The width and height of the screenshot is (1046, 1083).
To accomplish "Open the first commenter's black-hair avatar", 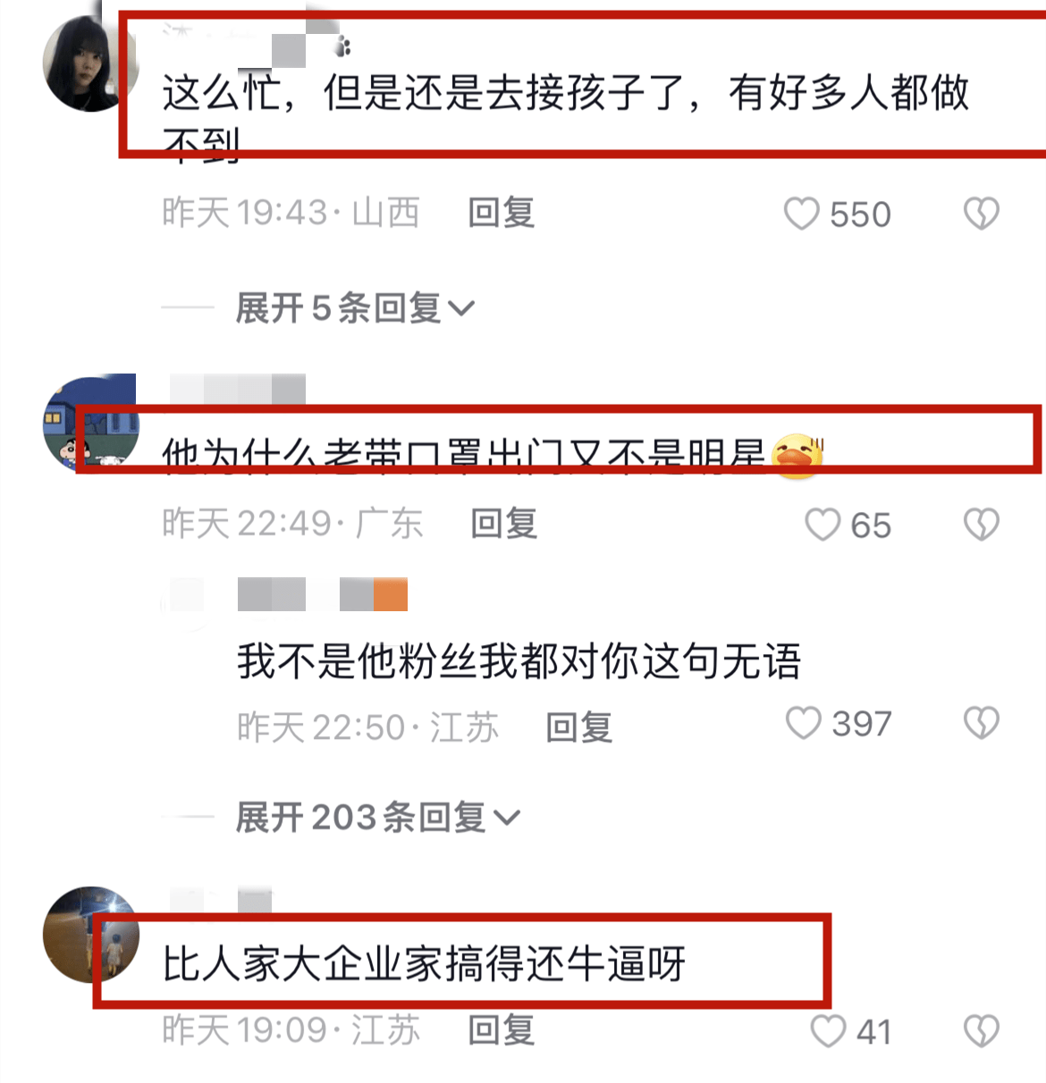I will 91,63.
